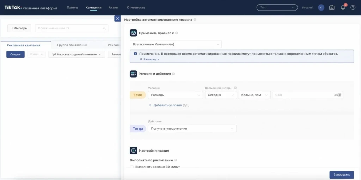The width and height of the screenshot is (361, 180).
Task: Open the Test ! account dropdown
Action: coord(277,8)
